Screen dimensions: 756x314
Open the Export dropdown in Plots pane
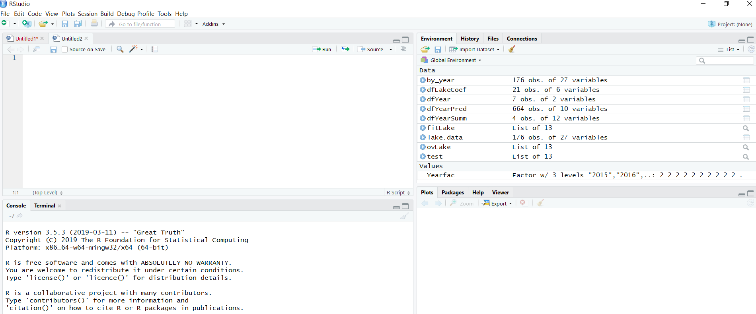point(497,204)
